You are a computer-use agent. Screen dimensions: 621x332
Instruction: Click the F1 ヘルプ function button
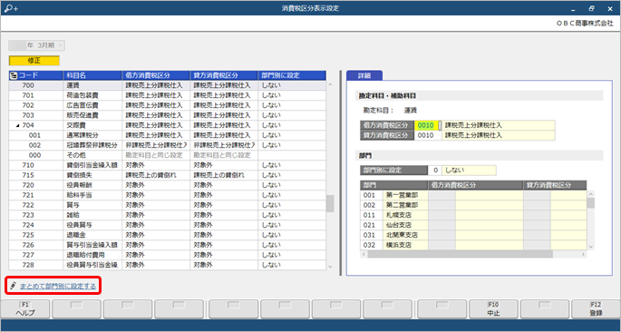25,309
